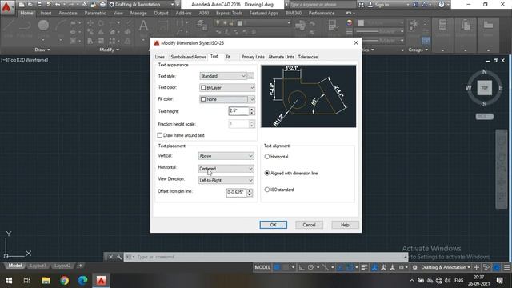Open Microsoft Edge from the taskbar
Image resolution: width=512 pixels, height=288 pixels.
pyautogui.click(x=82, y=280)
